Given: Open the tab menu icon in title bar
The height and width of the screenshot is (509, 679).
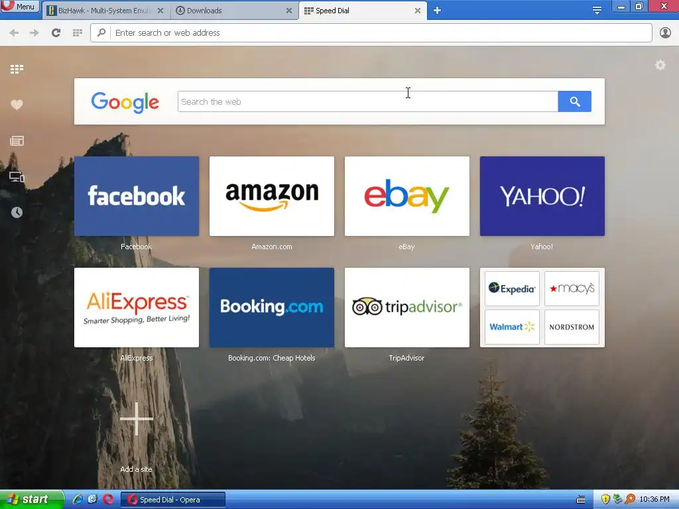Looking at the screenshot, I should (x=597, y=11).
